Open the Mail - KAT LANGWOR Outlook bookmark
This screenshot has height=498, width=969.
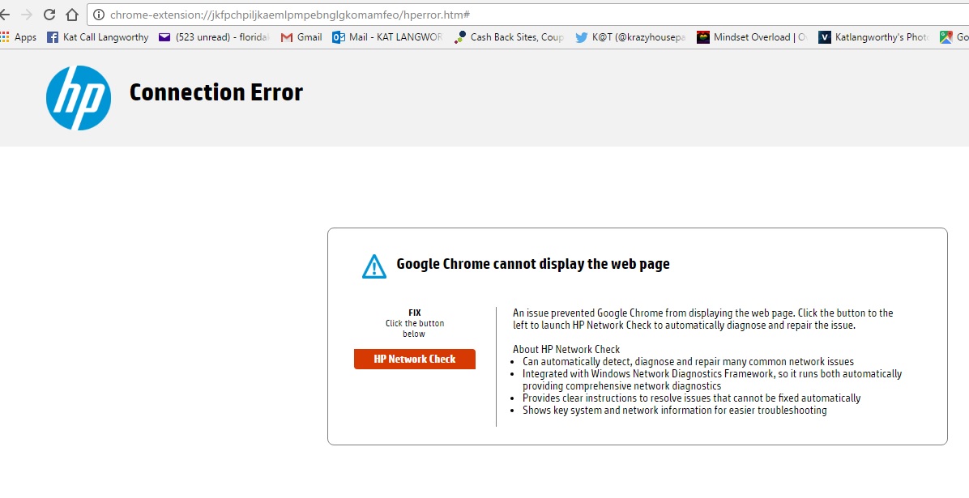coord(387,37)
